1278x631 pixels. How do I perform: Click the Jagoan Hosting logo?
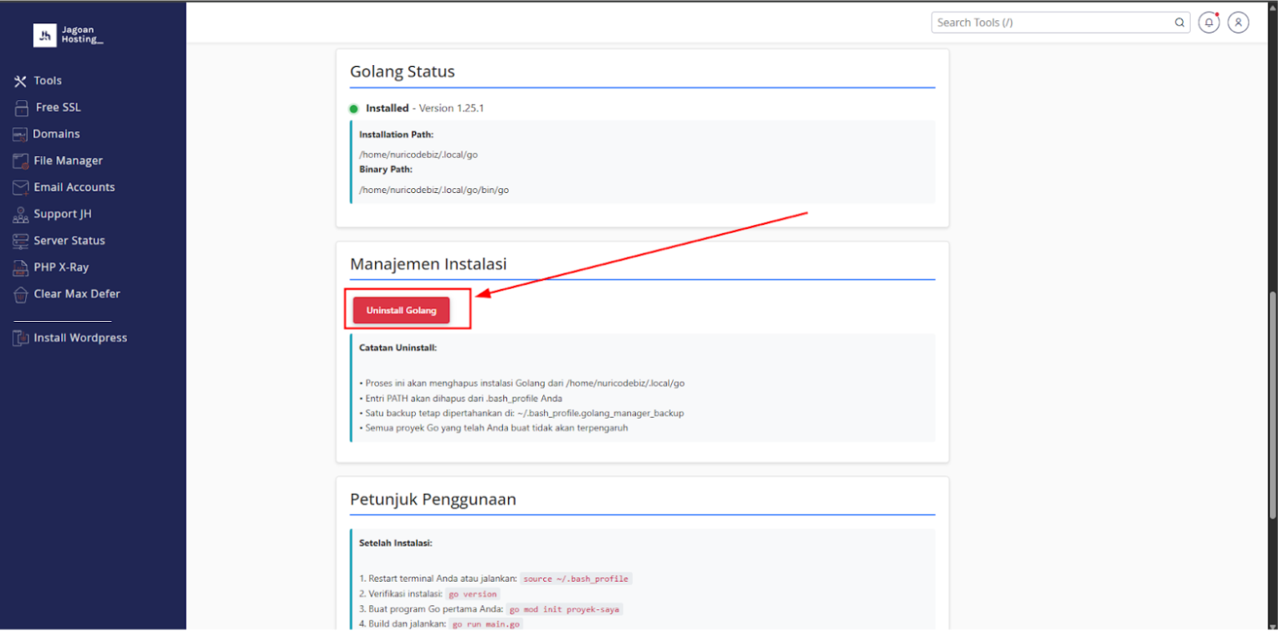69,34
